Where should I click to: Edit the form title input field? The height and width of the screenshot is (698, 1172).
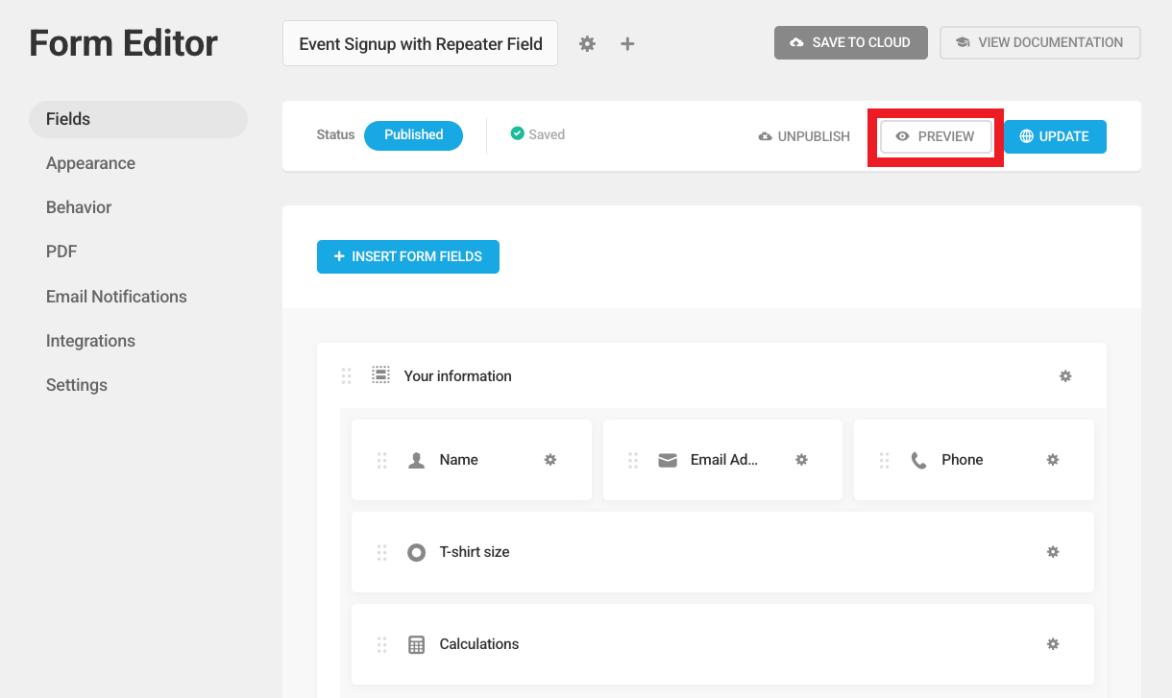420,43
